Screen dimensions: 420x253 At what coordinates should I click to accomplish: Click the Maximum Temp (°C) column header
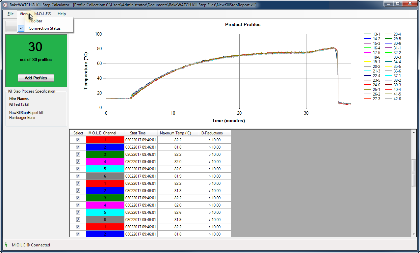(175, 133)
